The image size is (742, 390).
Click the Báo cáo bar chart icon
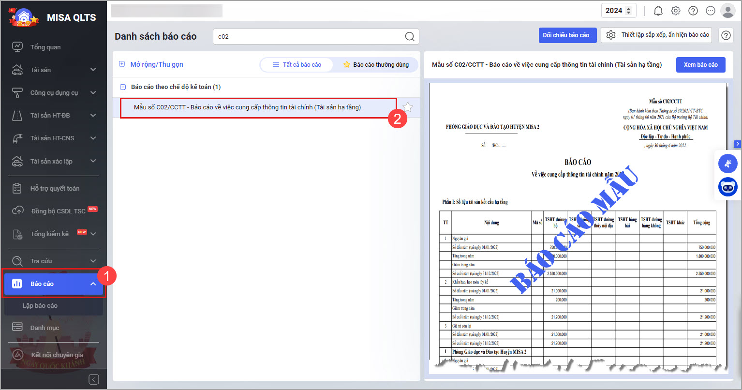(17, 284)
